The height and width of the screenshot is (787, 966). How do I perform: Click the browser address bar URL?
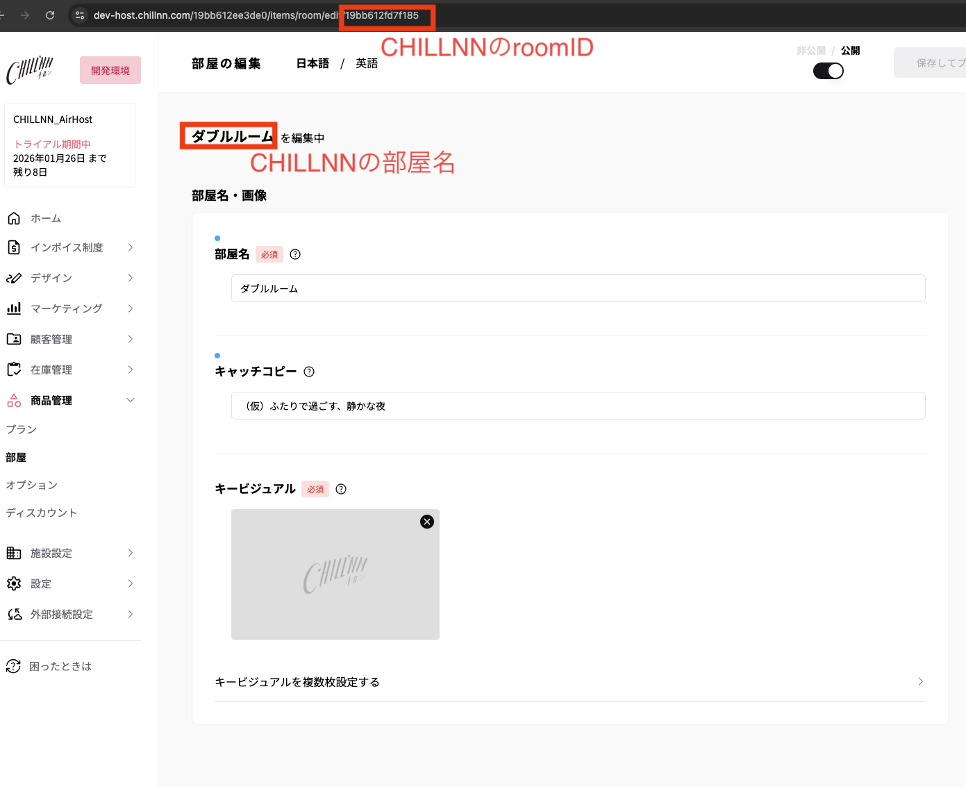257,15
